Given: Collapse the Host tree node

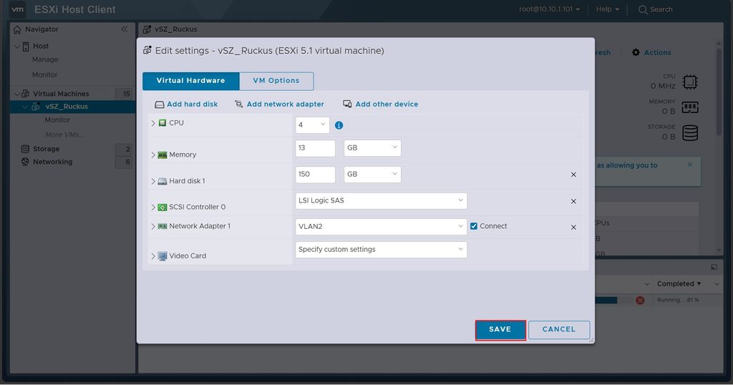Looking at the screenshot, I should click(17, 47).
